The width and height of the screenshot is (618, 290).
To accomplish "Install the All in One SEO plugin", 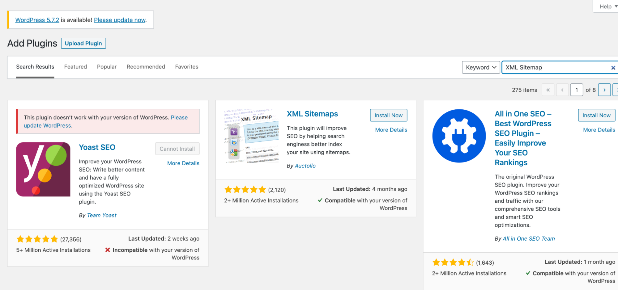I will [596, 115].
